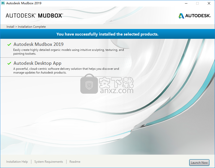The height and width of the screenshot is (168, 215).
Task: Open the Readme link
Action: tap(75, 162)
